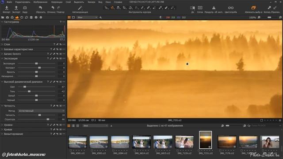Open the File (Файл) menu
Viewport: 283px width, 159px height.
click(9, 2)
